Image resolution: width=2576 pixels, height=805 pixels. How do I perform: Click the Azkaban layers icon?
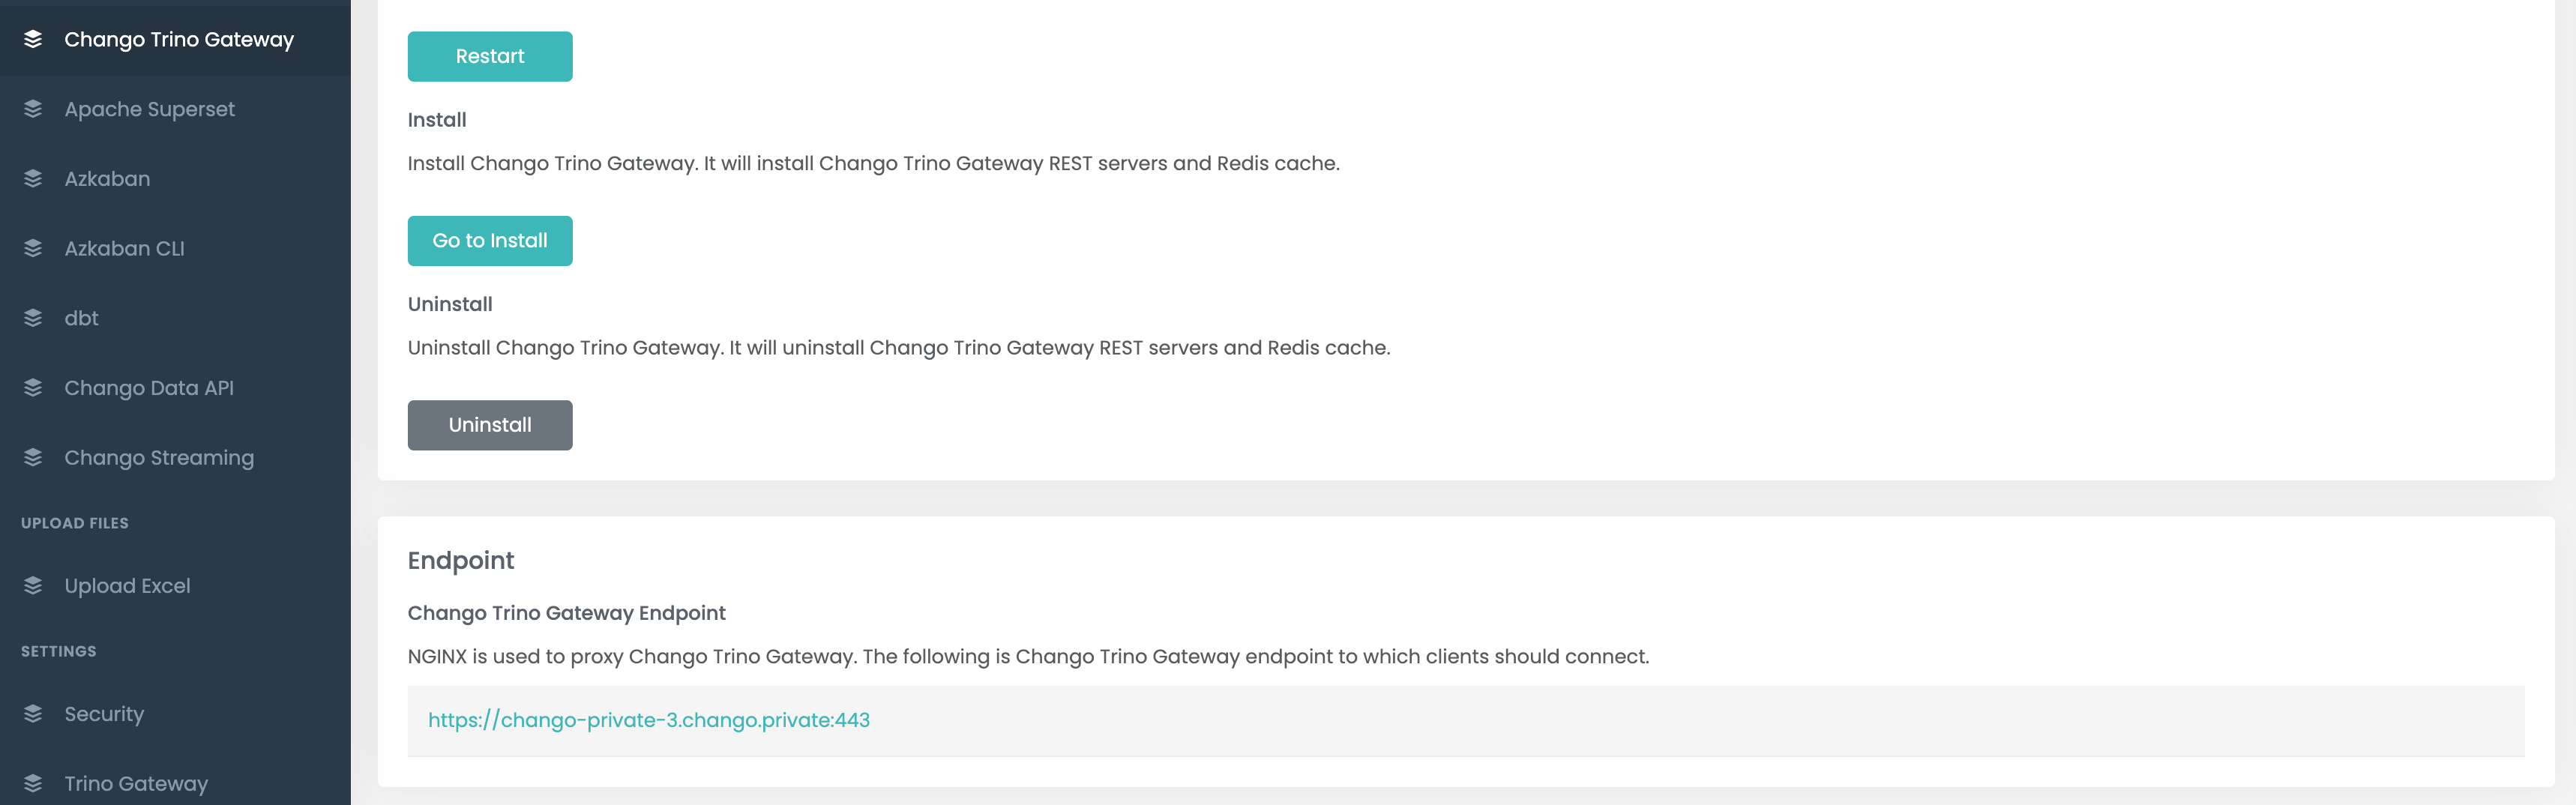33,178
